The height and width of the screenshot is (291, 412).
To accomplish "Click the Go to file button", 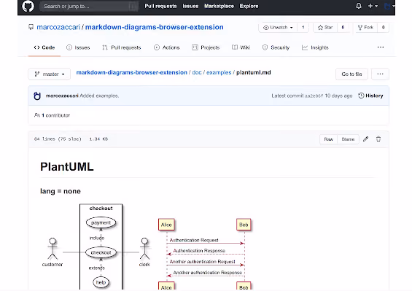I will [x=351, y=74].
